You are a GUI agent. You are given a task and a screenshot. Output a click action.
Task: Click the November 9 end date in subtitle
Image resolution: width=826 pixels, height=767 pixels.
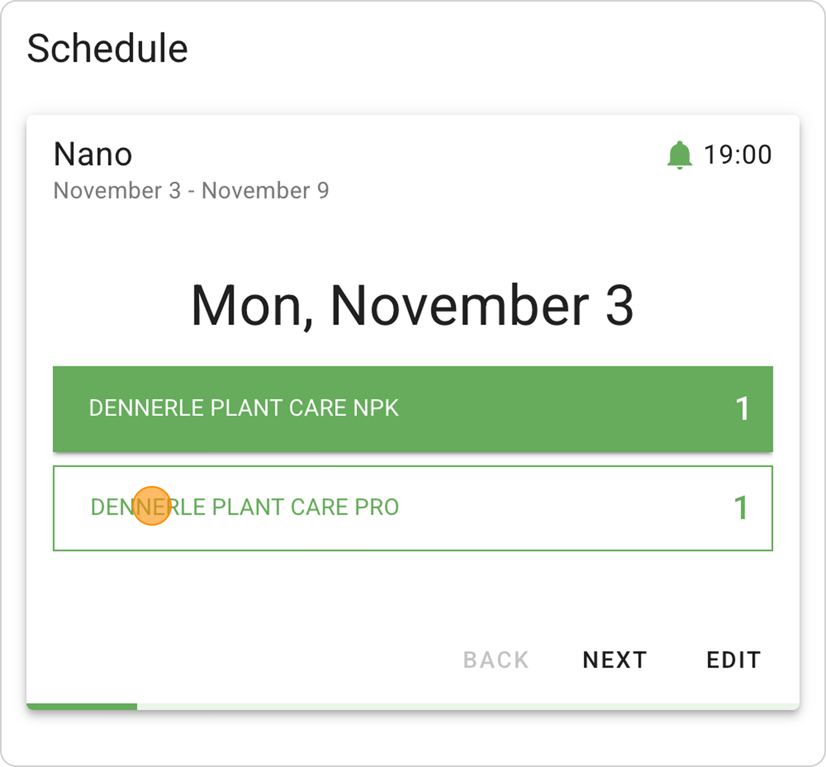tap(265, 191)
